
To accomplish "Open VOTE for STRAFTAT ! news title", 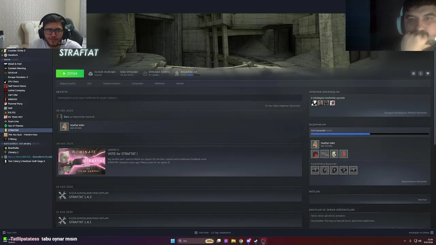I will click(123, 154).
